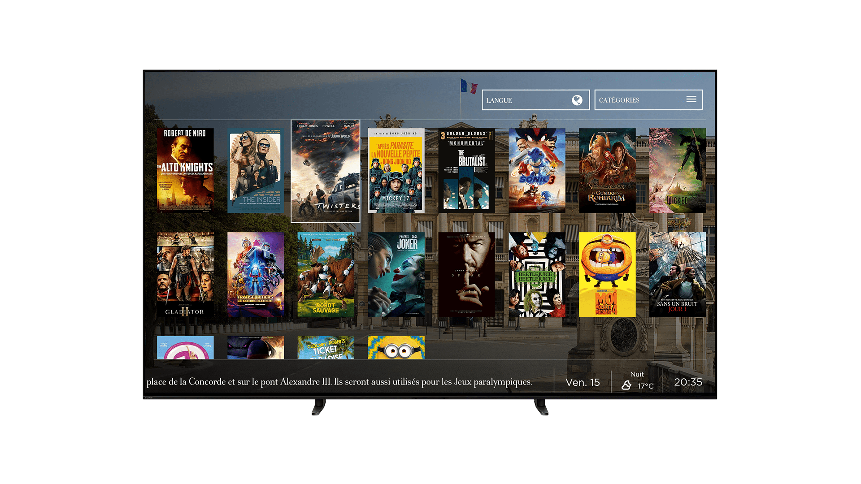Select Moi, Moche et Méchant 4 poster

pos(607,274)
